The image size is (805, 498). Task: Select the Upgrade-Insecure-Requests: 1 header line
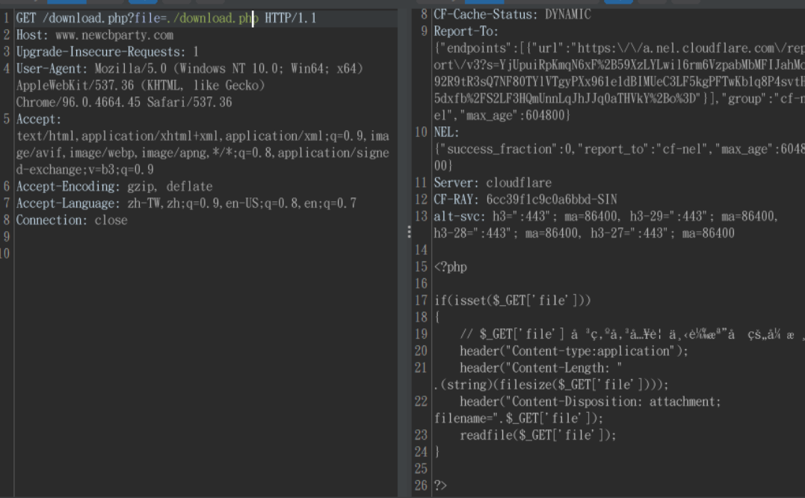coord(107,52)
